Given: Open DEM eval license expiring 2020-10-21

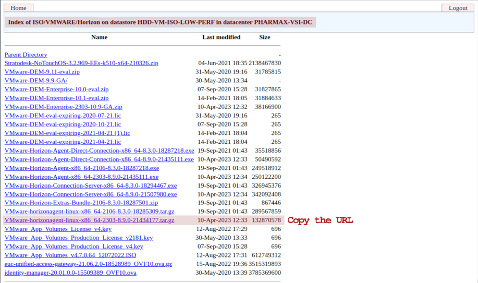Looking at the screenshot, I should click(x=63, y=125).
